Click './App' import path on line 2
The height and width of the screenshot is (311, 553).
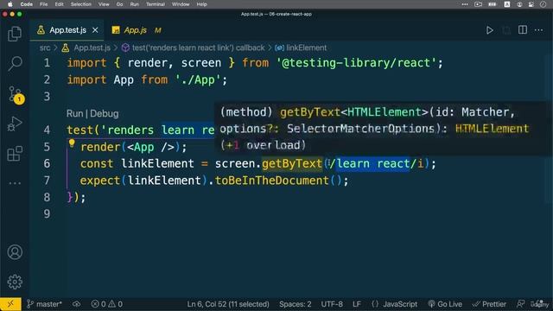point(198,80)
